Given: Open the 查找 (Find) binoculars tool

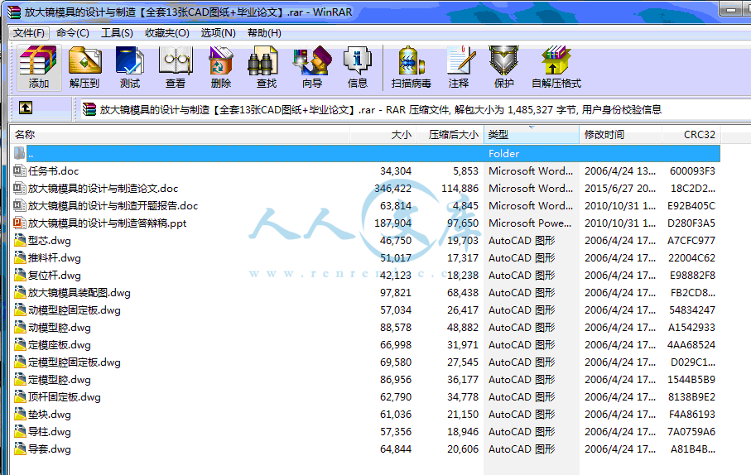Looking at the screenshot, I should click(267, 67).
